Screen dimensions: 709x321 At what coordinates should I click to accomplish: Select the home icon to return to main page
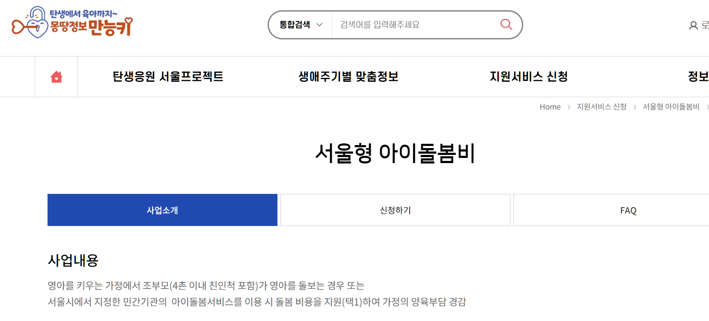pyautogui.click(x=56, y=76)
